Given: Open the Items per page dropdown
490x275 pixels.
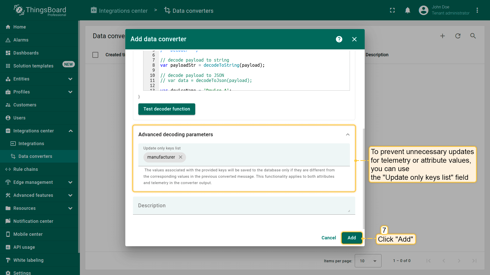Looking at the screenshot, I should click(x=368, y=261).
